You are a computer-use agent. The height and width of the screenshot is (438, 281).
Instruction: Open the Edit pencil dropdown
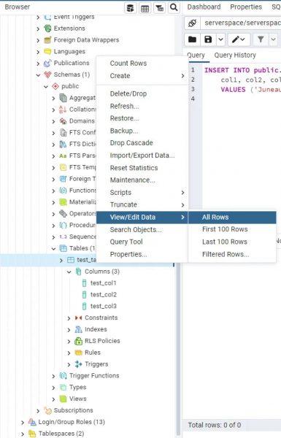(x=238, y=39)
